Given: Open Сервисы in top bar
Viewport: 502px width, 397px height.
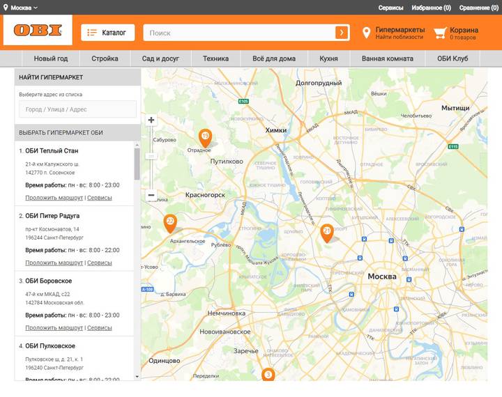Looking at the screenshot, I should [x=390, y=8].
